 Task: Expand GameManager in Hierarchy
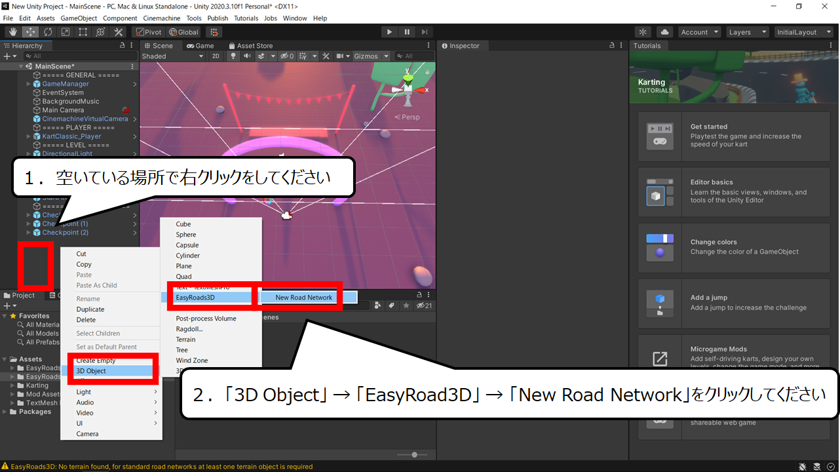[x=29, y=84]
